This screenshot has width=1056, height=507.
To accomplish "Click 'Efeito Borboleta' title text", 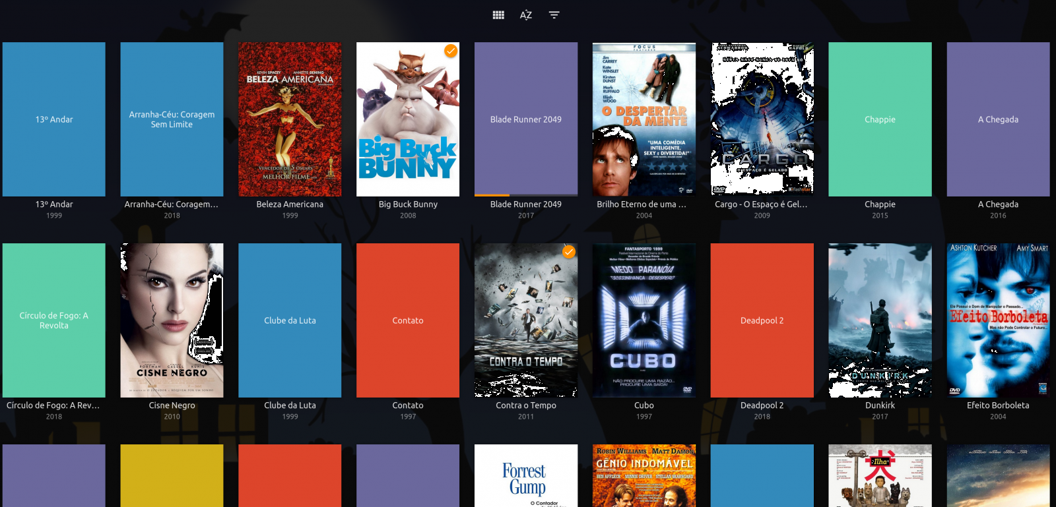I will click(x=998, y=405).
